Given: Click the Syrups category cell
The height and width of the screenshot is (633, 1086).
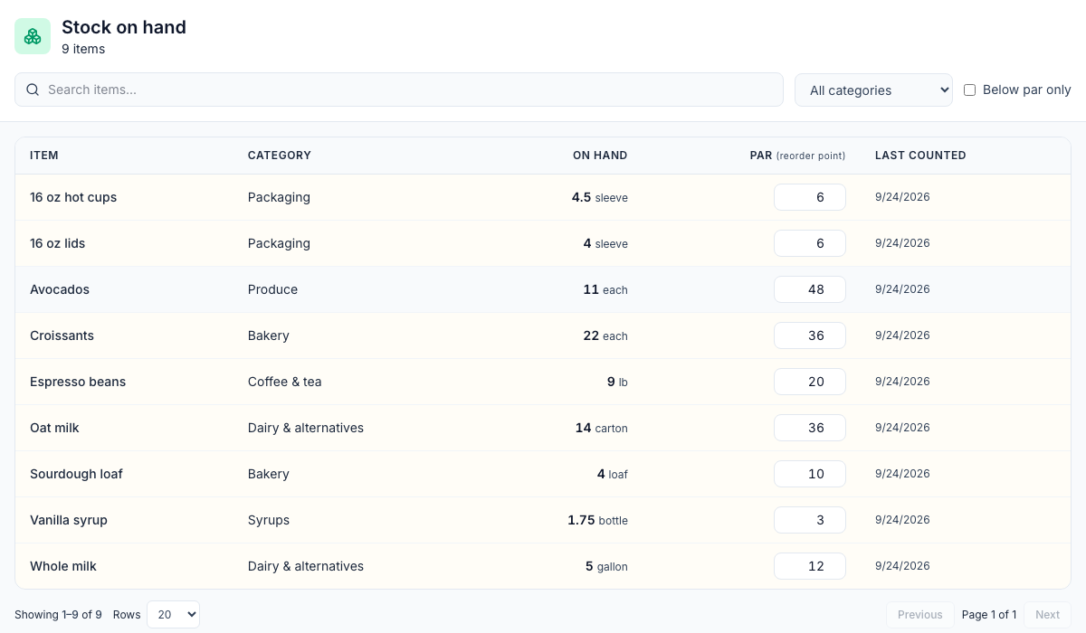Looking at the screenshot, I should coord(269,520).
